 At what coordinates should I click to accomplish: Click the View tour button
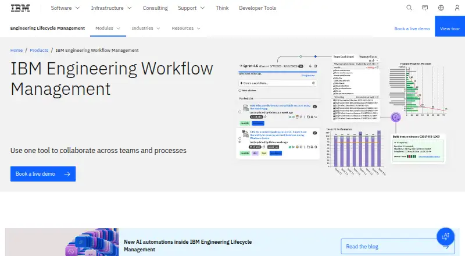[450, 26]
